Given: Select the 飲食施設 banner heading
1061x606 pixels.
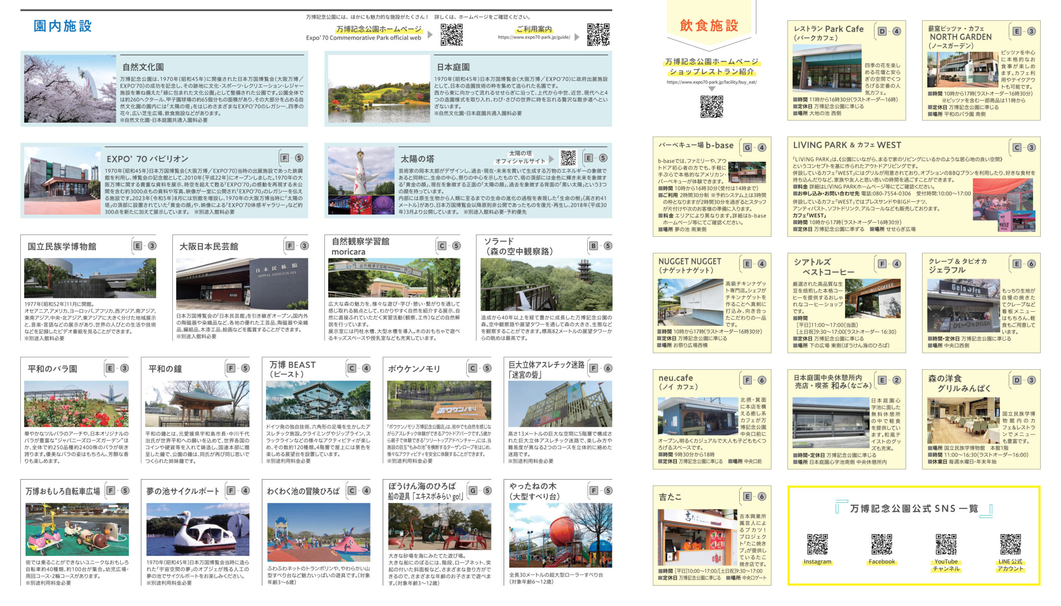Looking at the screenshot, I should [709, 25].
